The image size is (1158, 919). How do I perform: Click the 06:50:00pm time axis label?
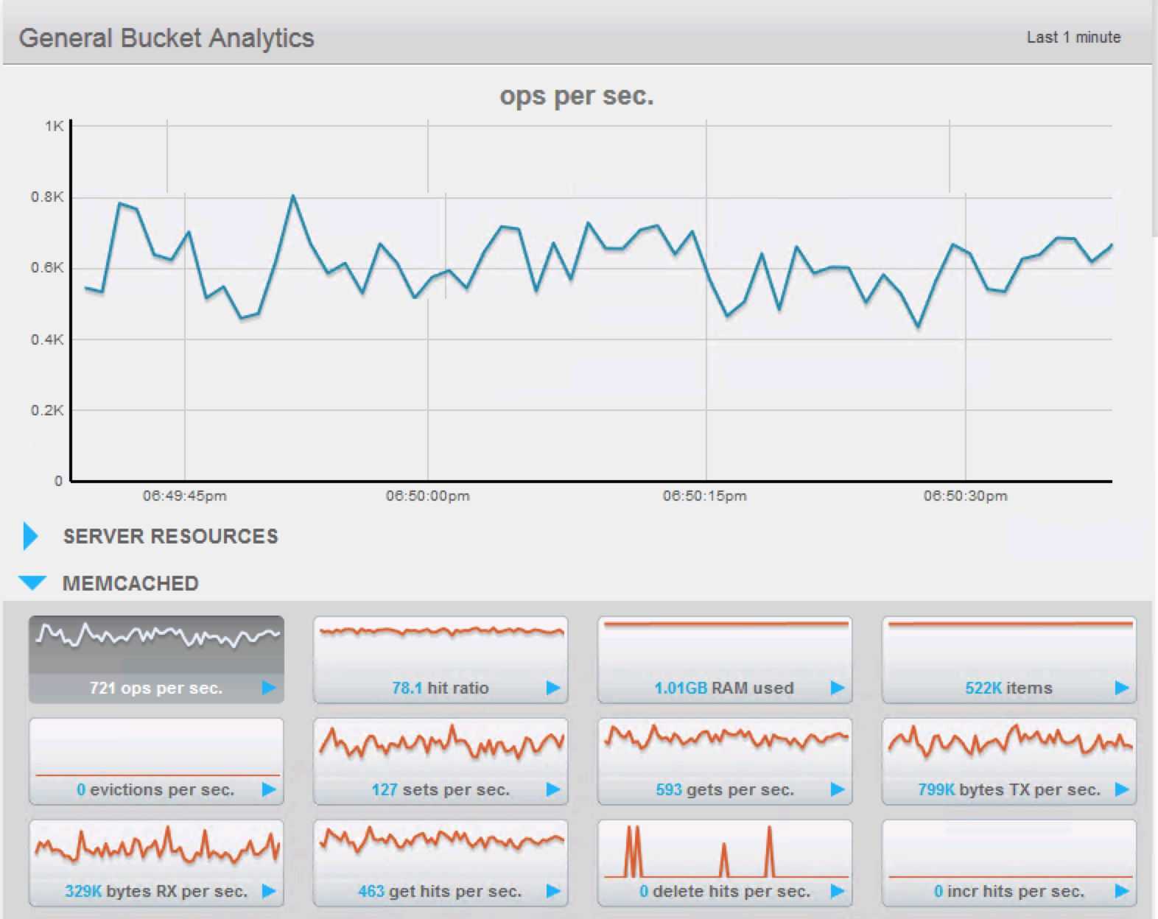(428, 496)
